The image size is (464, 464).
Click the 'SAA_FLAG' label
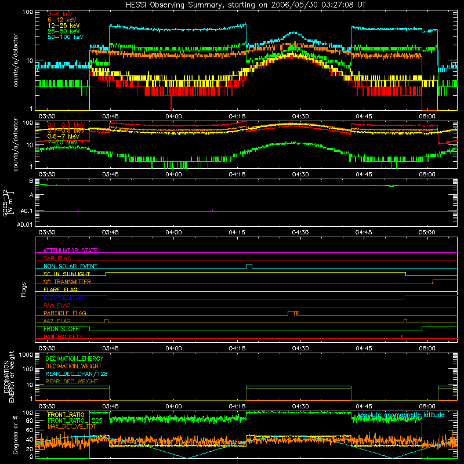[x=57, y=305]
